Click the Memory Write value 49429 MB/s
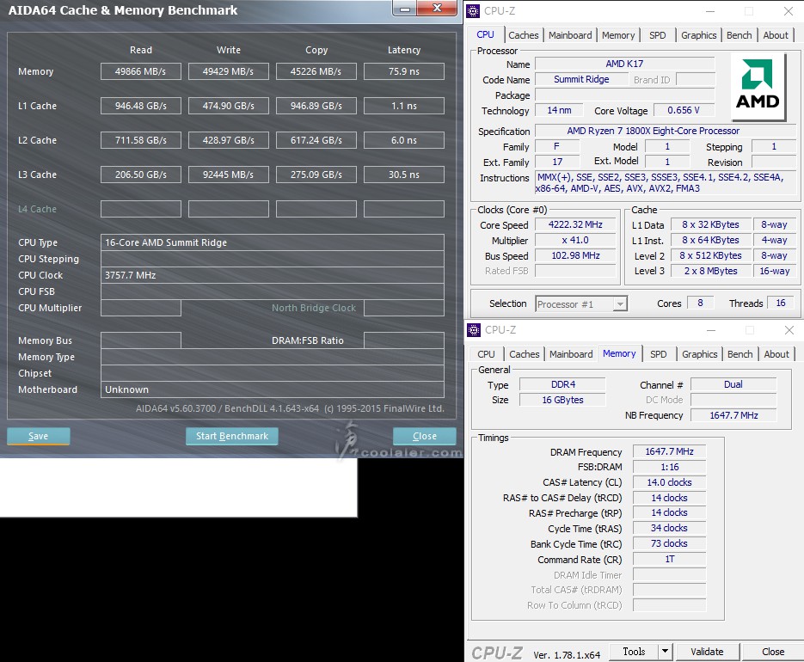Image resolution: width=804 pixels, height=662 pixels. pyautogui.click(x=229, y=71)
